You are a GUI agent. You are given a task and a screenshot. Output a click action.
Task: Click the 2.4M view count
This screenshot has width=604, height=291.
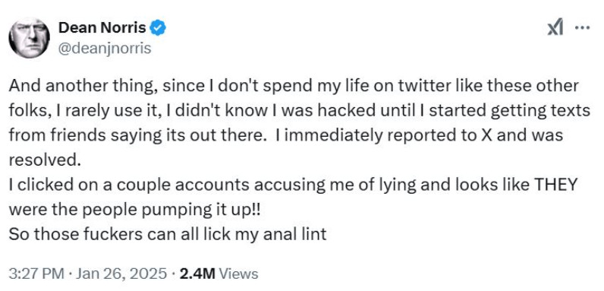point(197,274)
